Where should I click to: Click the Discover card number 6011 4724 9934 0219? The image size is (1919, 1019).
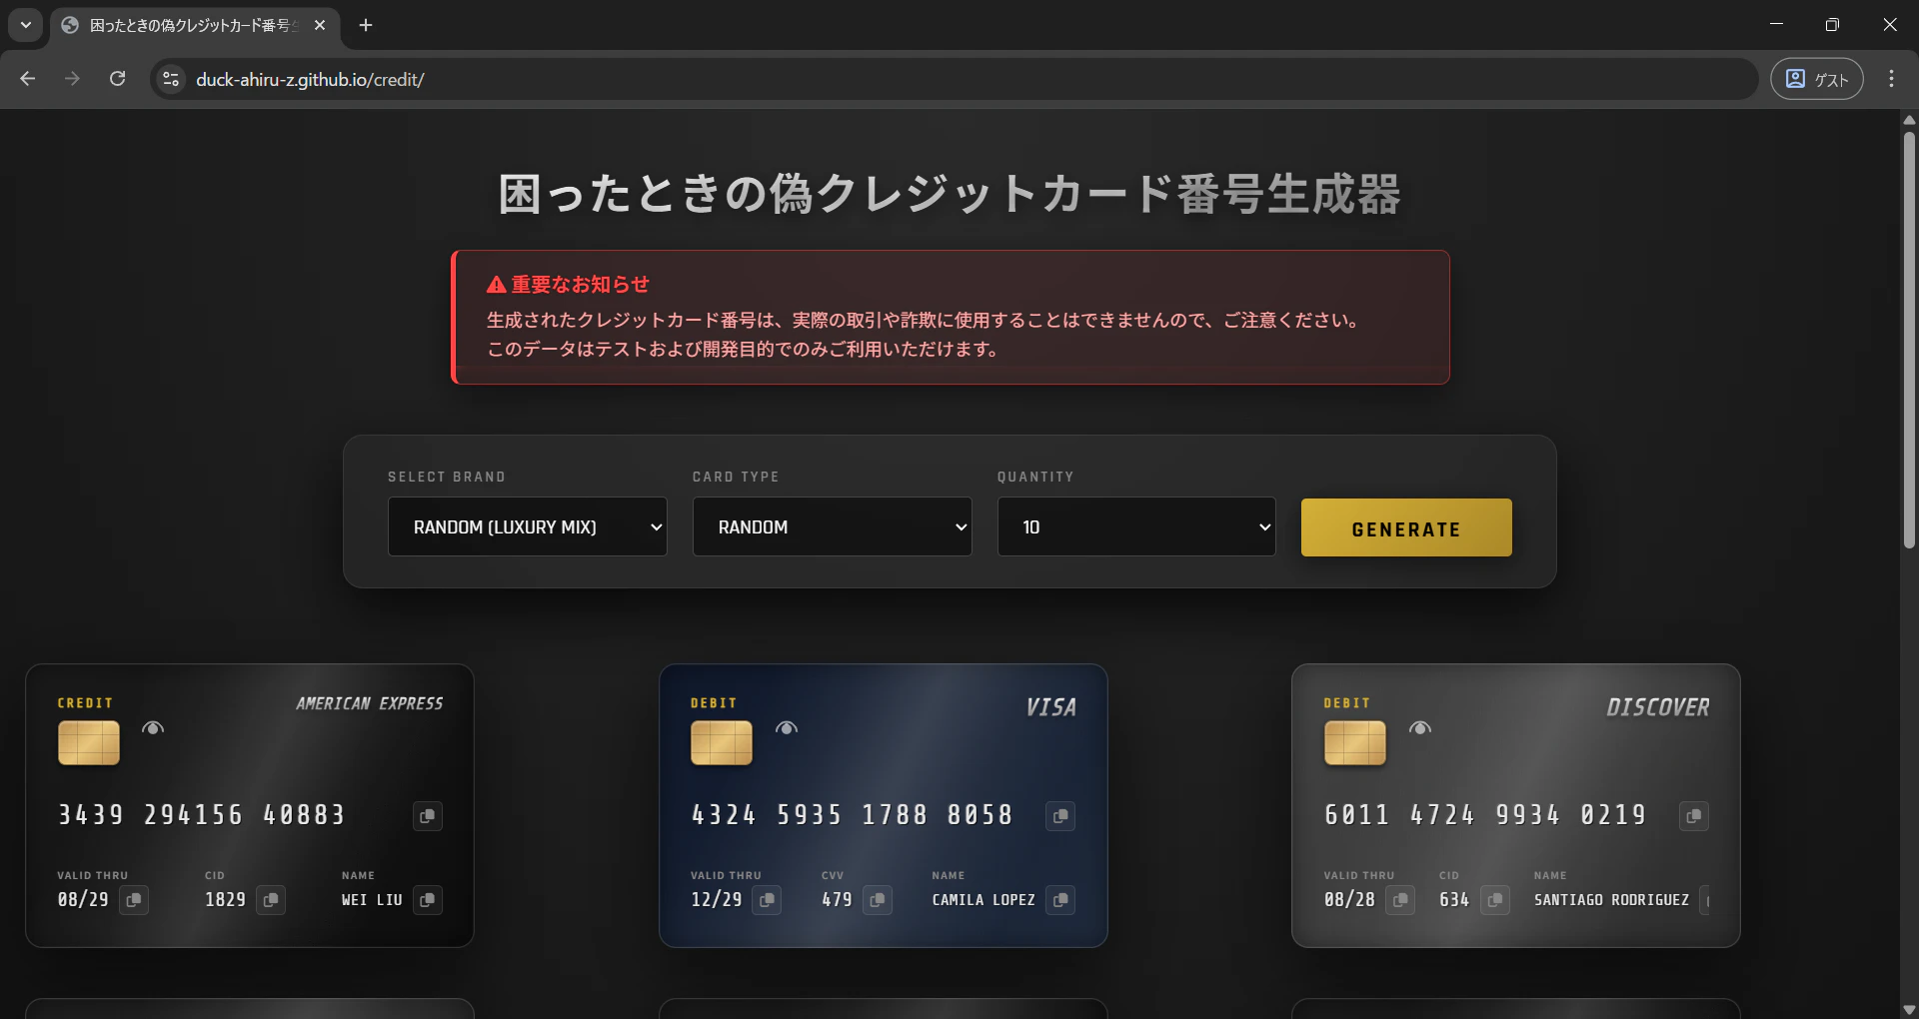[1485, 815]
